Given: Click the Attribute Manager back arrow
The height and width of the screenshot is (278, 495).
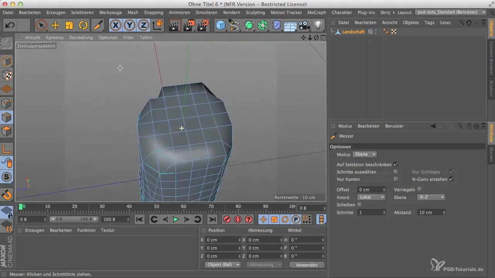Looking at the screenshot, I should [x=434, y=126].
